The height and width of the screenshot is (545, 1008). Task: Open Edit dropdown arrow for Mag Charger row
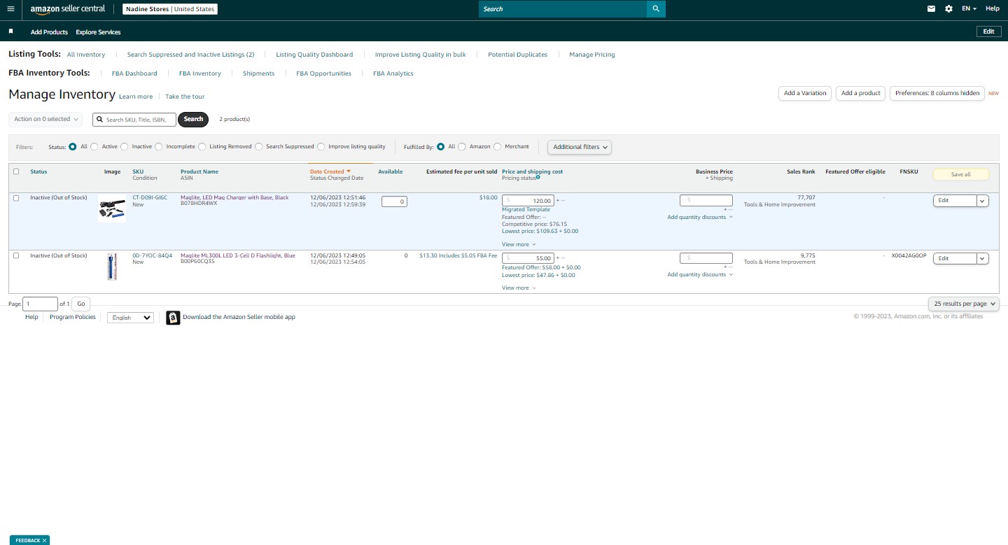click(x=983, y=201)
